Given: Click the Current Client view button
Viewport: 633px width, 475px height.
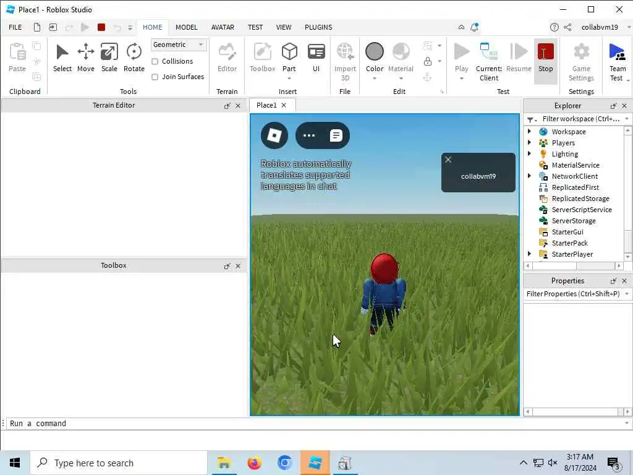Looking at the screenshot, I should coord(489,62).
